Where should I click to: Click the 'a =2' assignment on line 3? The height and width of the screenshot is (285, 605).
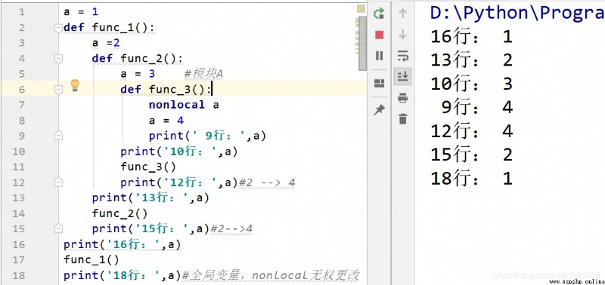[x=106, y=43]
